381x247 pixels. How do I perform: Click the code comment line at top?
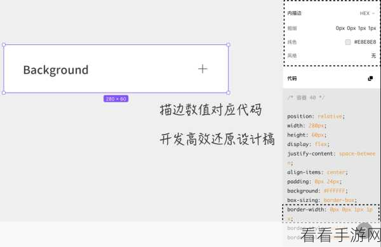[x=306, y=98]
